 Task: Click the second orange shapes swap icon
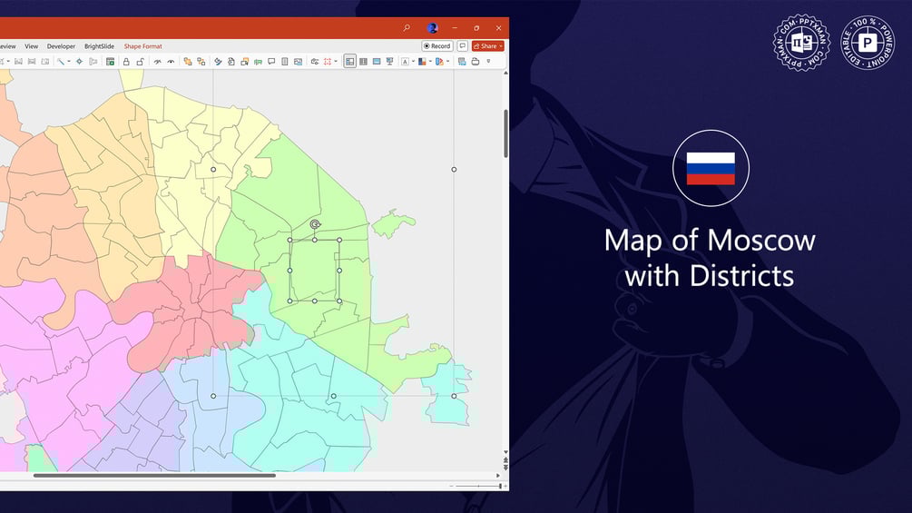pyautogui.click(x=201, y=62)
